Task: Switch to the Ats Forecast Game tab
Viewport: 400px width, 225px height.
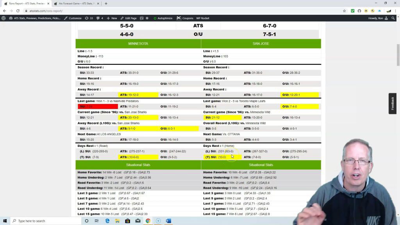Action: tap(76, 4)
